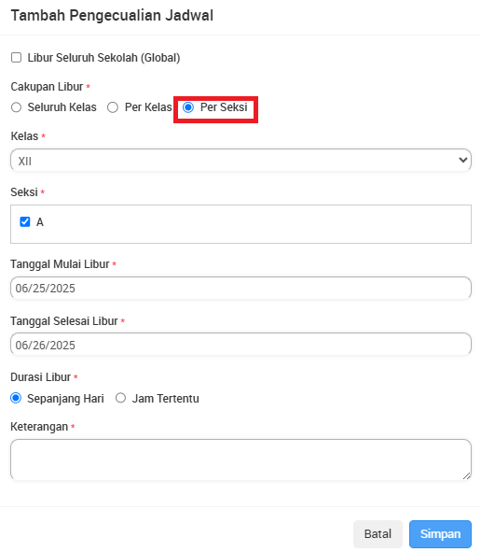Focus the Keterangan text area
Image resolution: width=481 pixels, height=552 pixels.
(x=240, y=460)
